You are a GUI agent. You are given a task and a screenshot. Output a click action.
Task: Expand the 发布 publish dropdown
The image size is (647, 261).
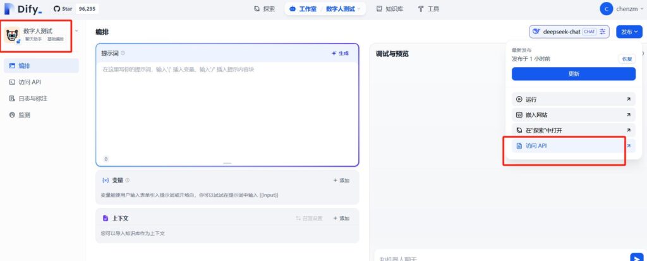tap(629, 32)
